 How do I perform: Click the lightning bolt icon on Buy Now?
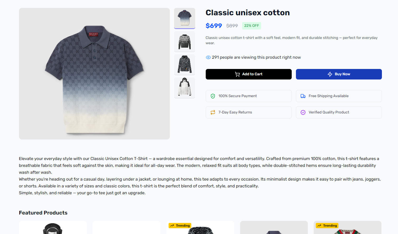330,74
